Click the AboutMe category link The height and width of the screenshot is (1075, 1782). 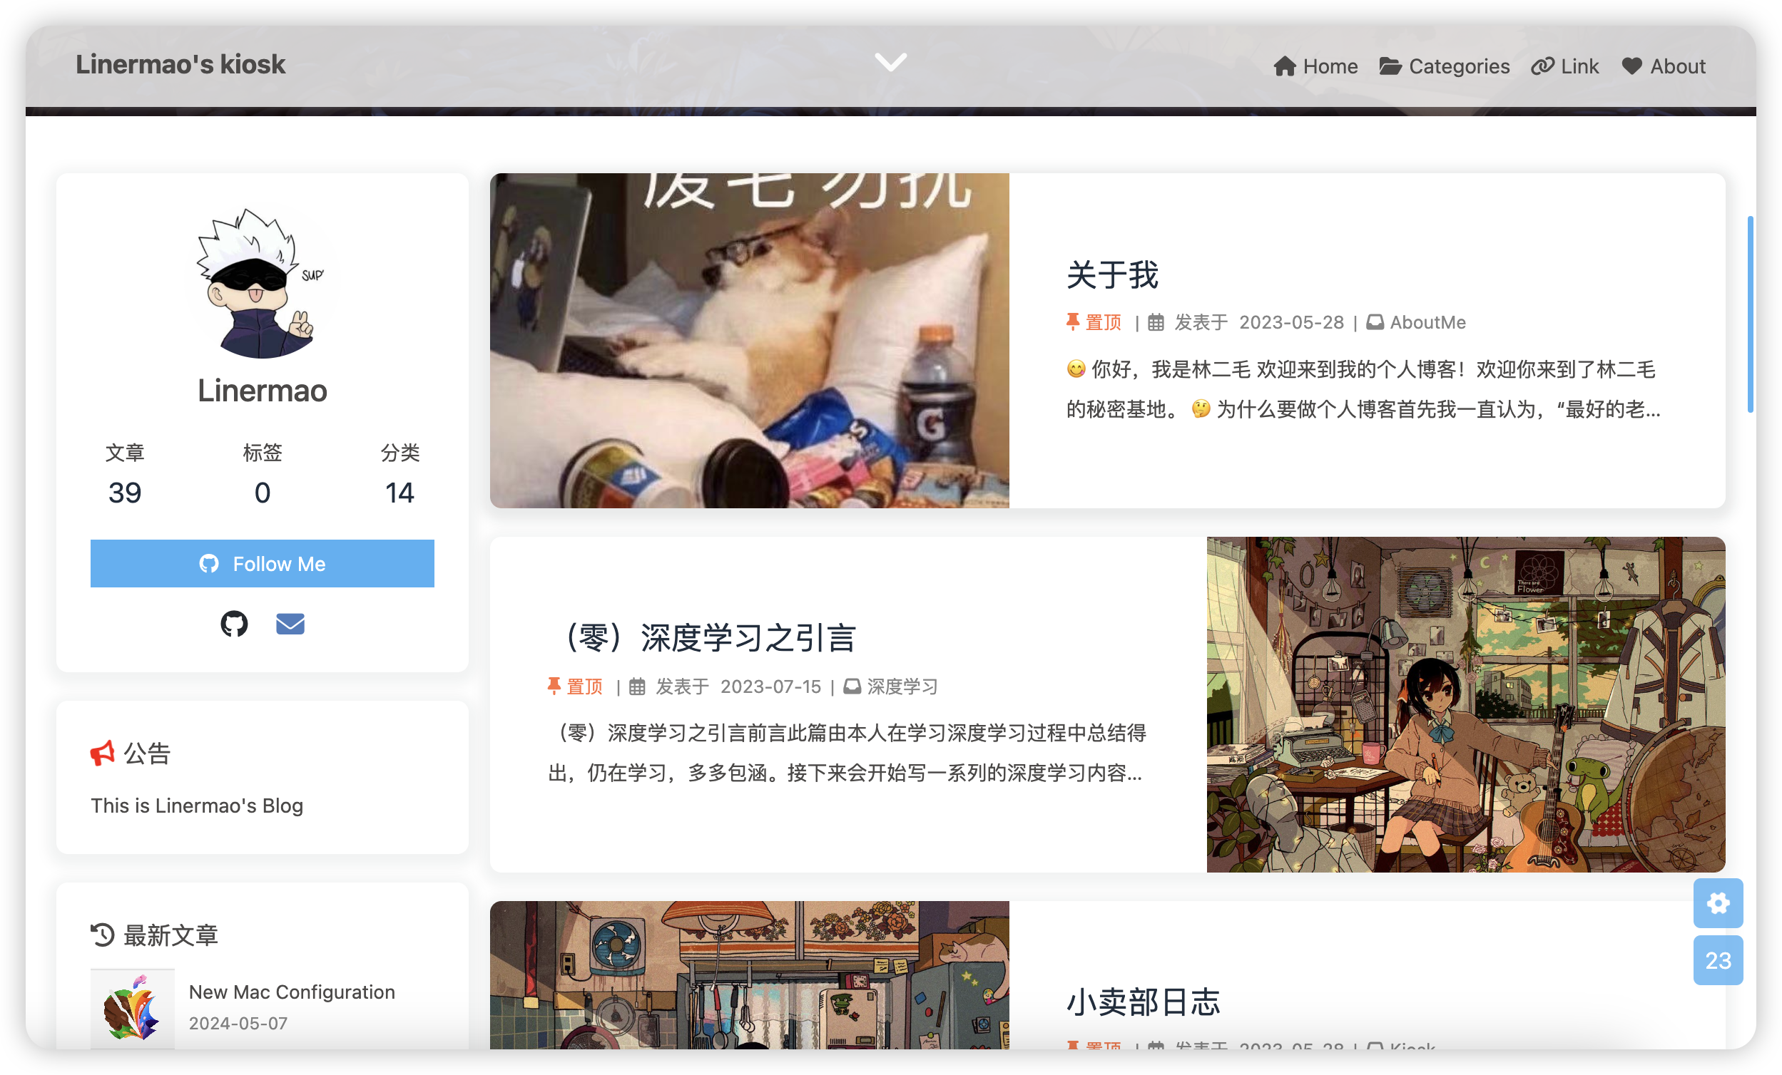coord(1427,322)
